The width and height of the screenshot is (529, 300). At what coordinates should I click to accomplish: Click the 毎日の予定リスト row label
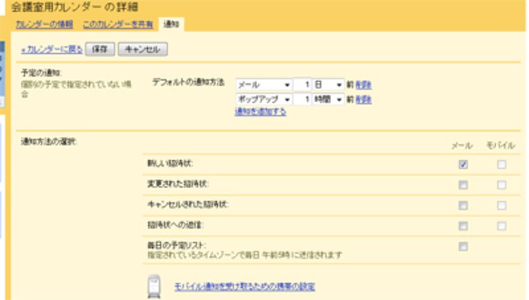pyautogui.click(x=177, y=245)
